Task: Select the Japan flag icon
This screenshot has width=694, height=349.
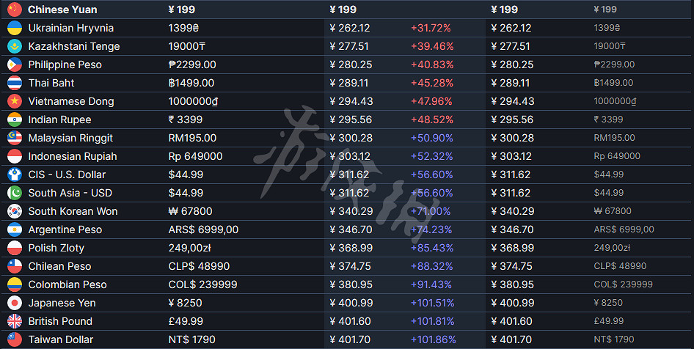Action: (x=14, y=303)
